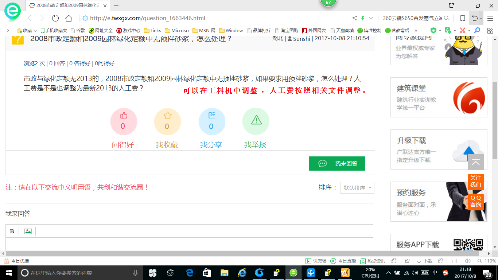The image size is (498, 280).
Task: Open the action center notification icon
Action: [489, 273]
